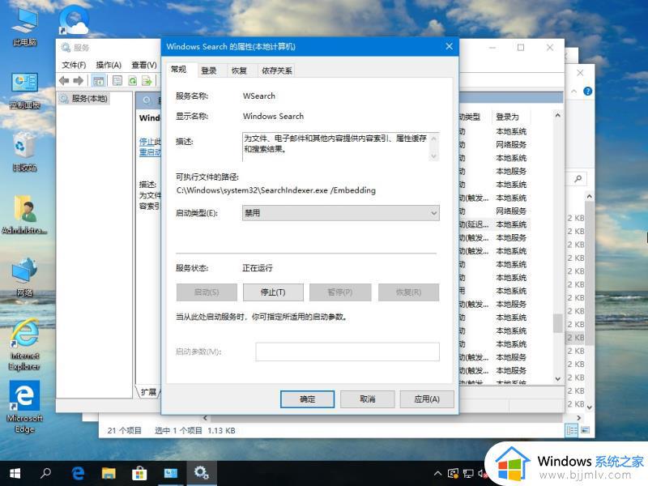Image resolution: width=648 pixels, height=486 pixels.
Task: Click the Export list icon in Services toolbar
Action: [x=147, y=80]
